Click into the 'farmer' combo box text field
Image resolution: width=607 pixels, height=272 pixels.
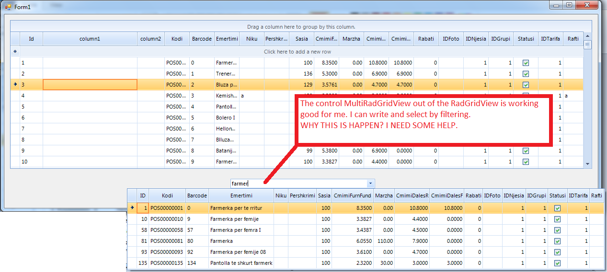pyautogui.click(x=298, y=183)
